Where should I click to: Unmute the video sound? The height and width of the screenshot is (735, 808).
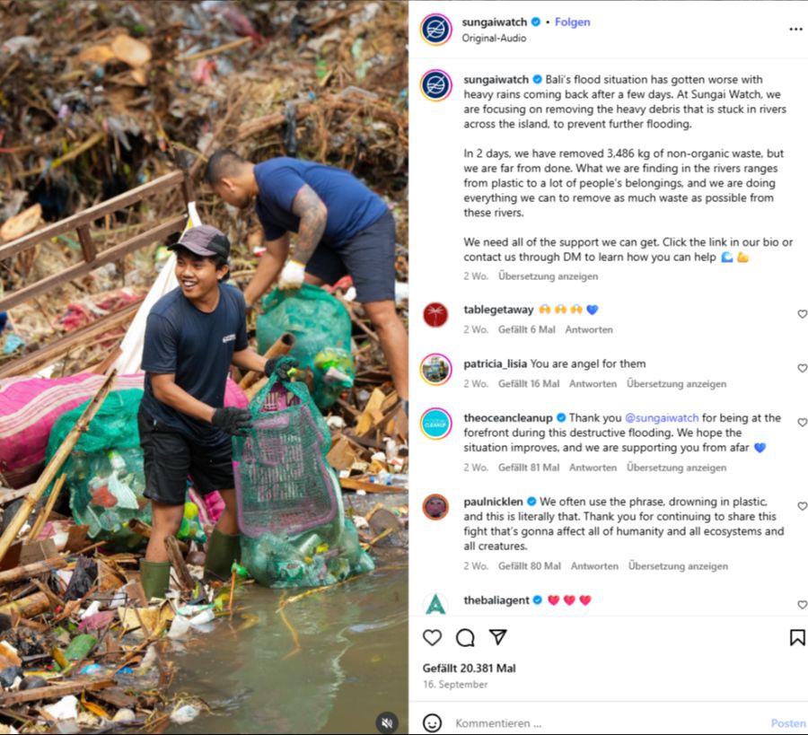[387, 722]
